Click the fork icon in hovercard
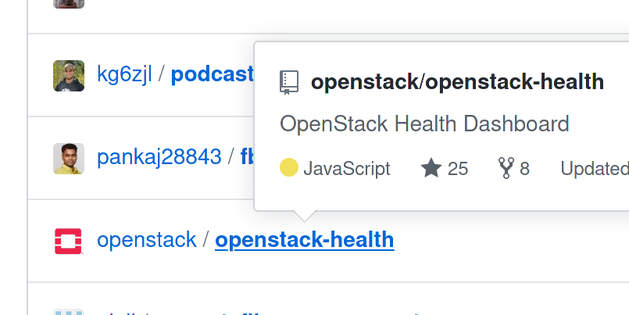Image resolution: width=629 pixels, height=315 pixels. [506, 168]
